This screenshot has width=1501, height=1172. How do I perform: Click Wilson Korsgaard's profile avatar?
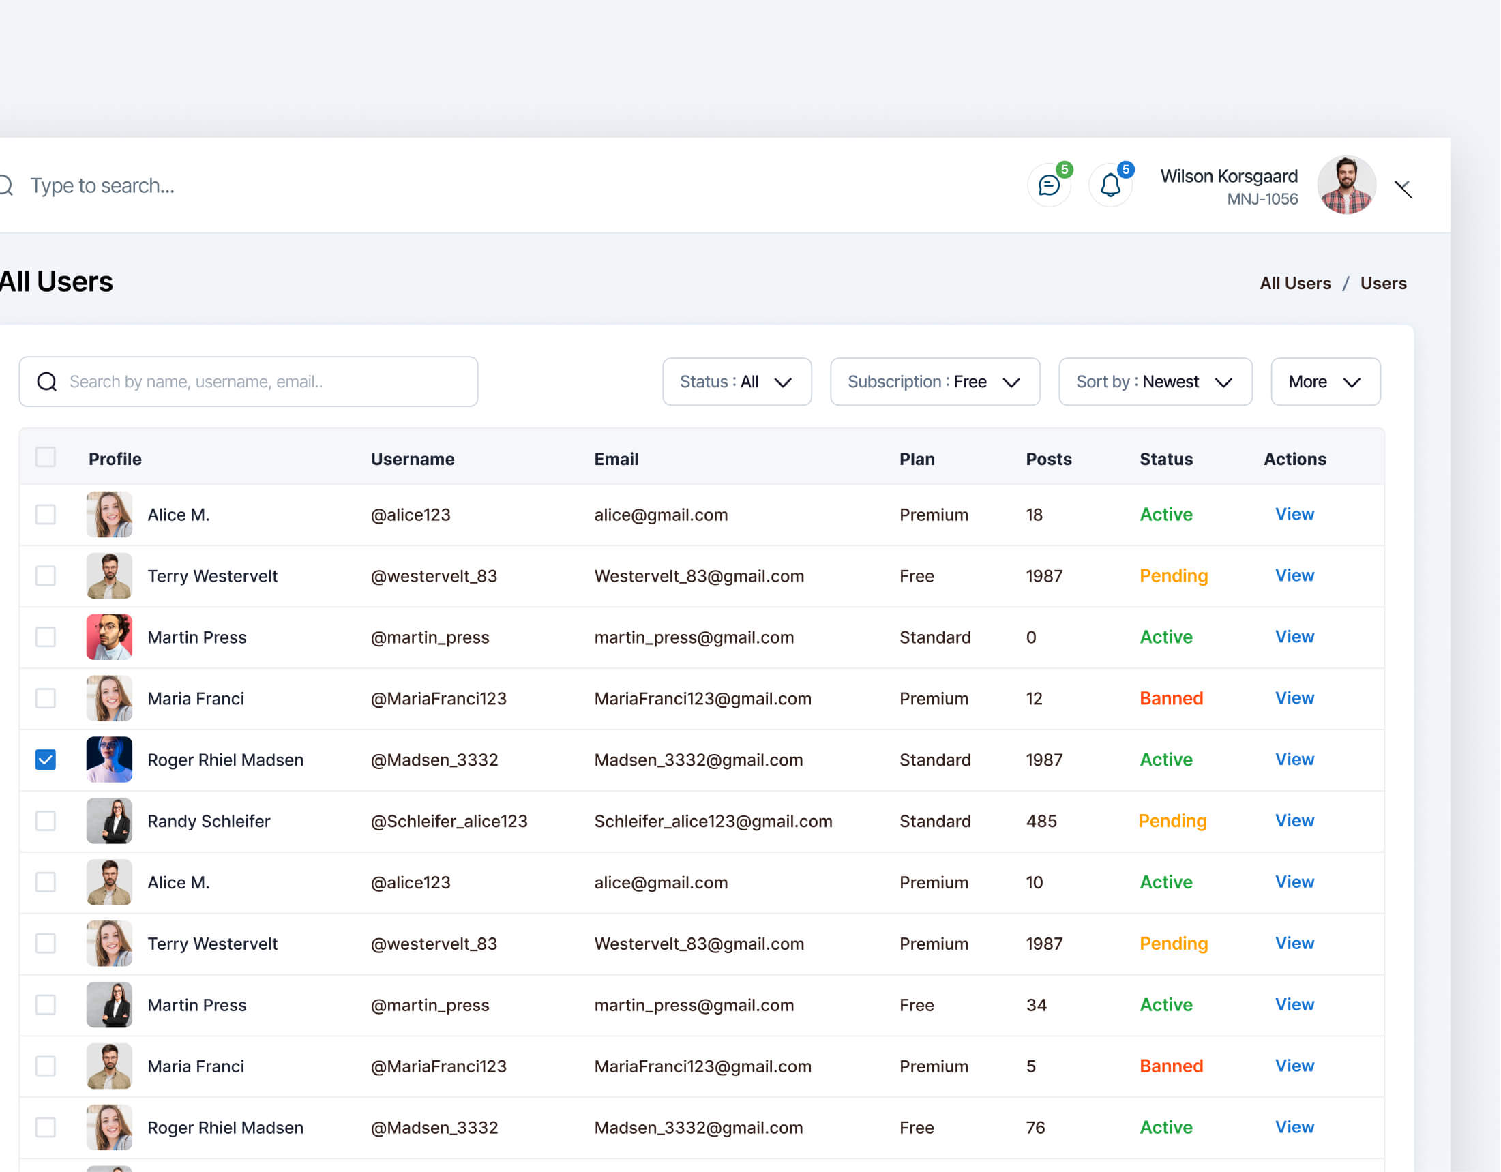click(x=1346, y=185)
